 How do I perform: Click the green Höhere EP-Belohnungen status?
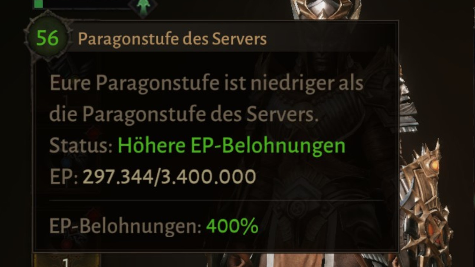pyautogui.click(x=232, y=146)
